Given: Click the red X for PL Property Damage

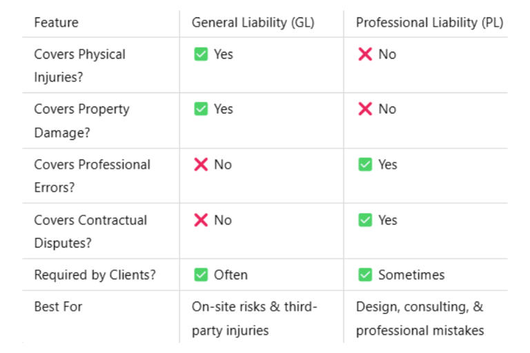Looking at the screenshot, I should point(365,109).
